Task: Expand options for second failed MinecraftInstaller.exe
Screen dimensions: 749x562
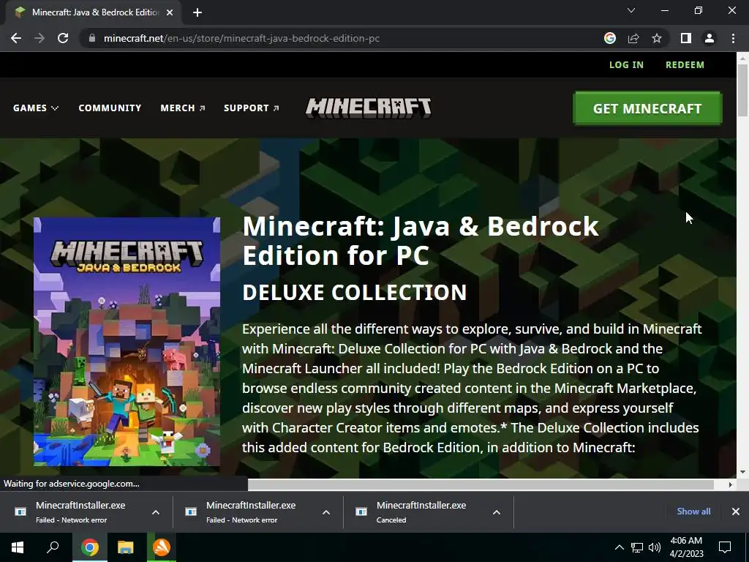Action: (326, 512)
